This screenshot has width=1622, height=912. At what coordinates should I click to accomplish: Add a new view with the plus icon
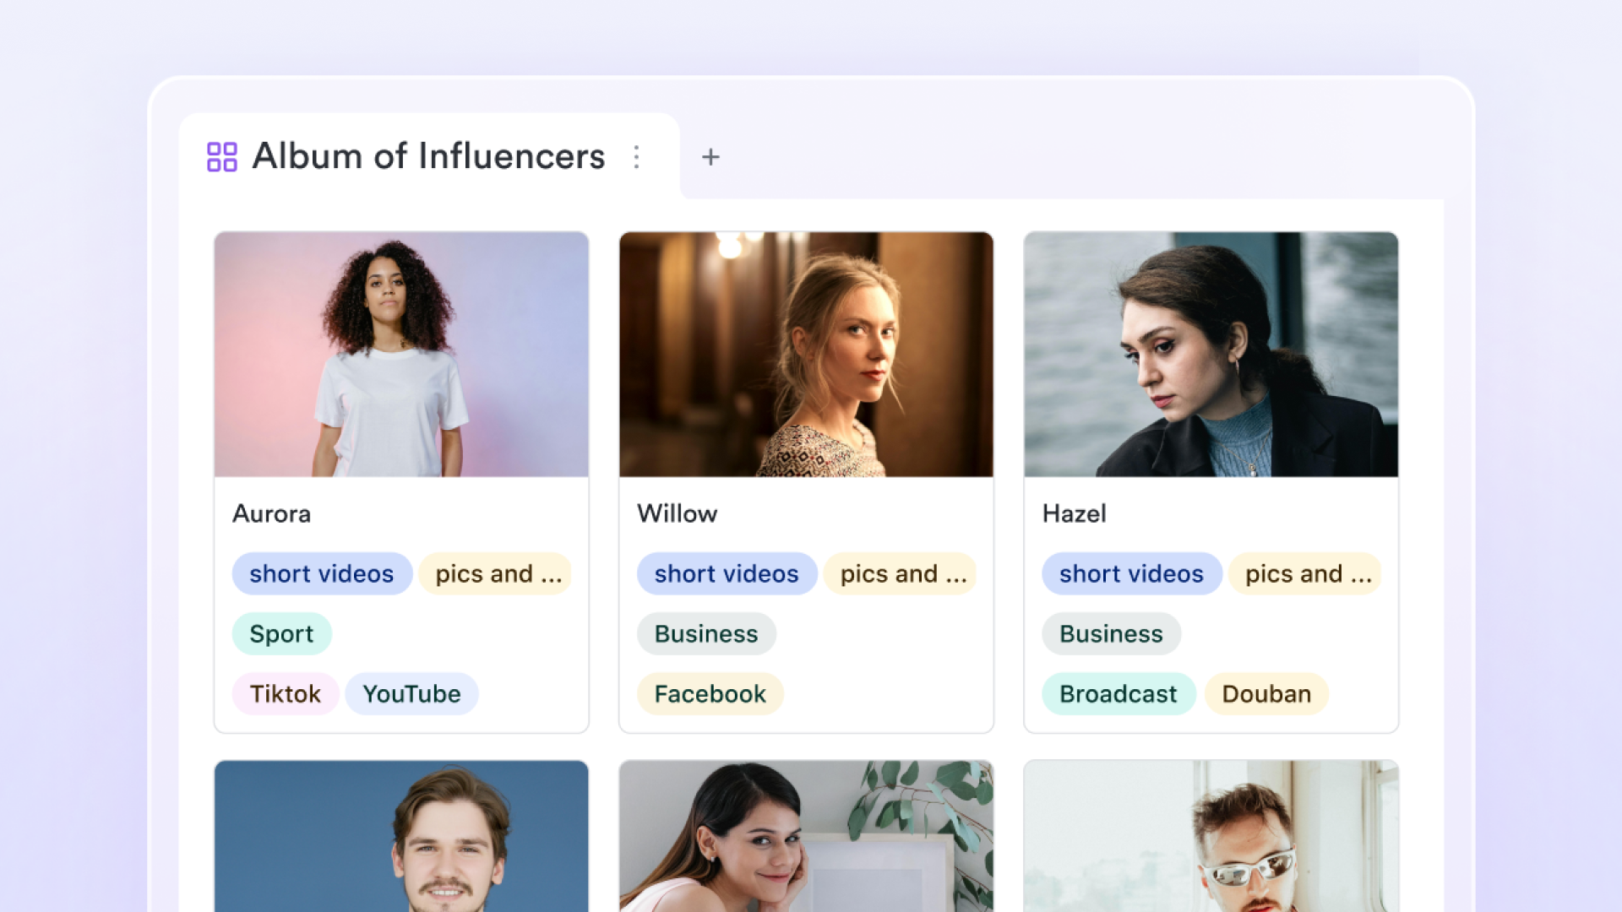click(710, 157)
